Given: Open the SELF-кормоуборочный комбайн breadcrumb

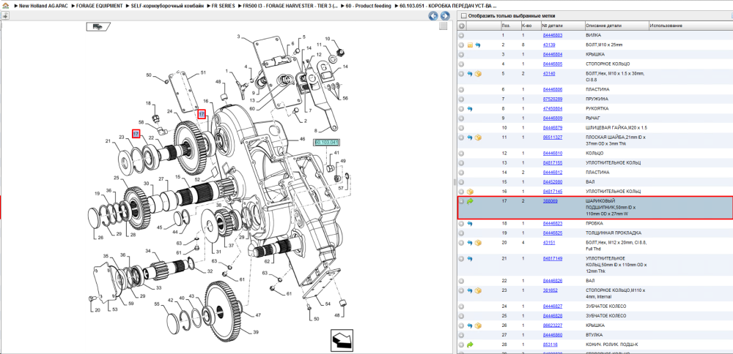Looking at the screenshot, I should pos(167,6).
